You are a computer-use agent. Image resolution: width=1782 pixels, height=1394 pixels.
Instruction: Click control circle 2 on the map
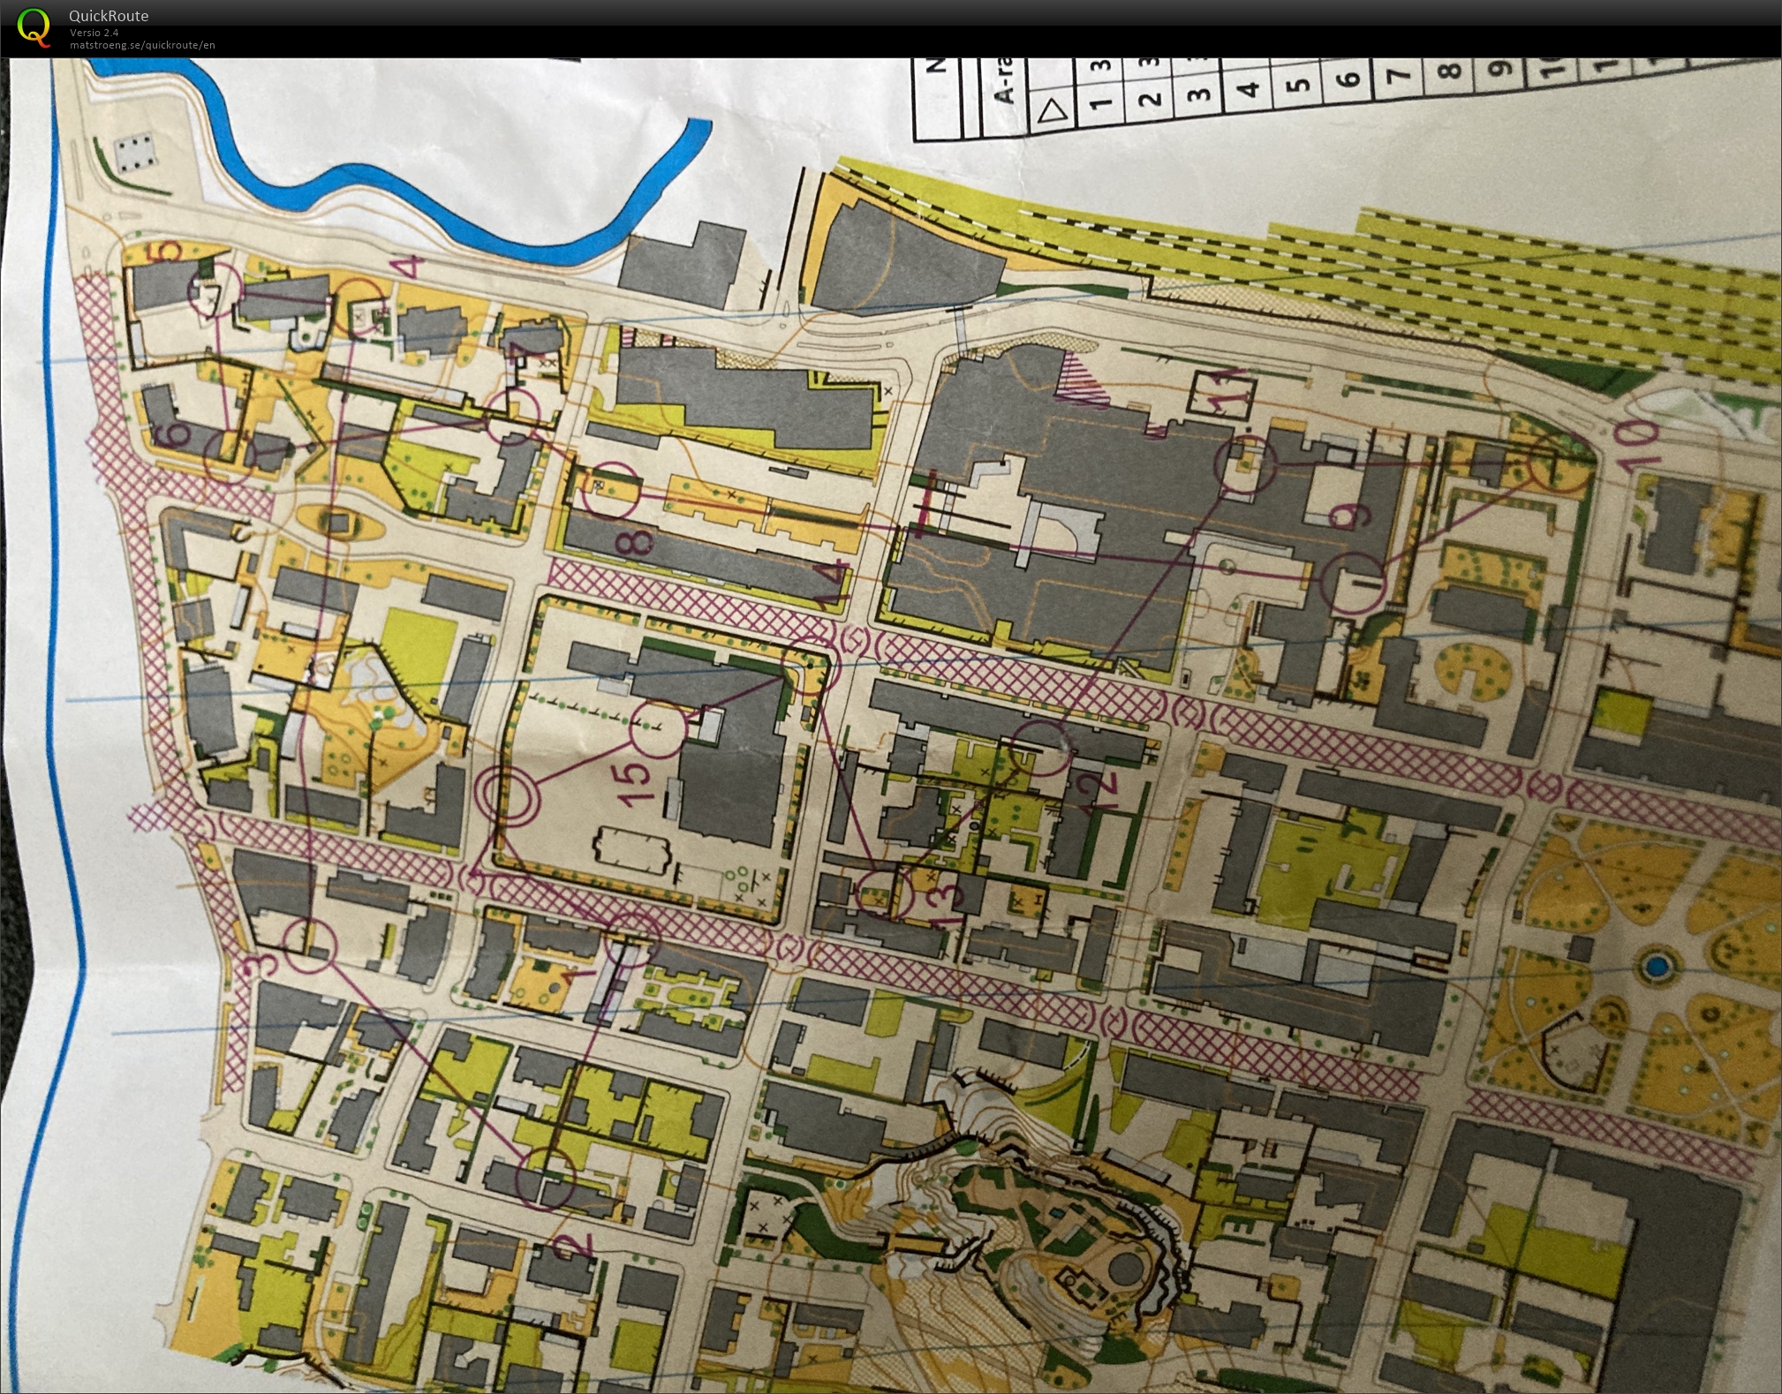(544, 1178)
